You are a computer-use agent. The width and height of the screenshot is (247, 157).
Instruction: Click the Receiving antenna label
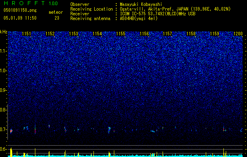tap(90, 18)
